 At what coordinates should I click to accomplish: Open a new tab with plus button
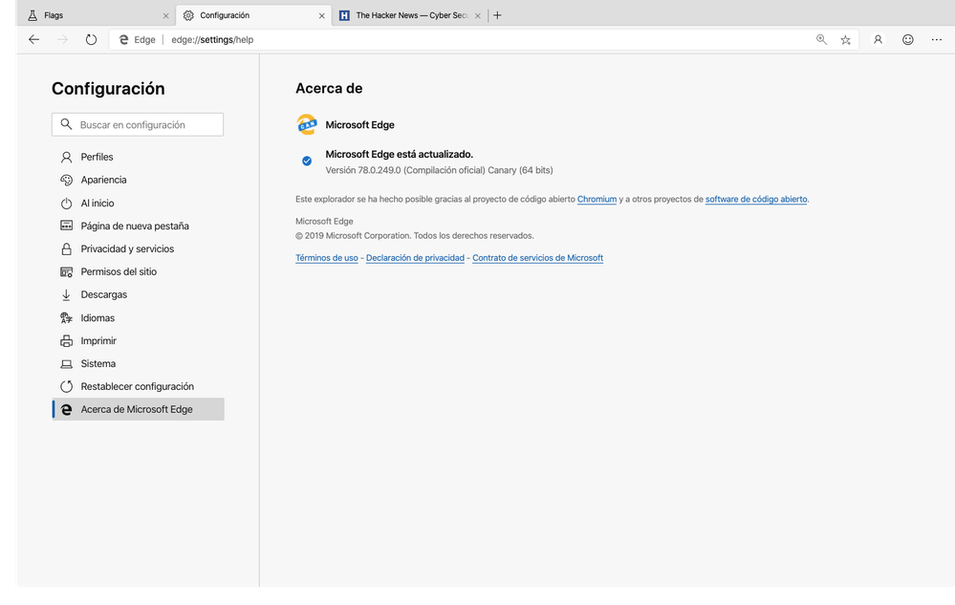498,15
